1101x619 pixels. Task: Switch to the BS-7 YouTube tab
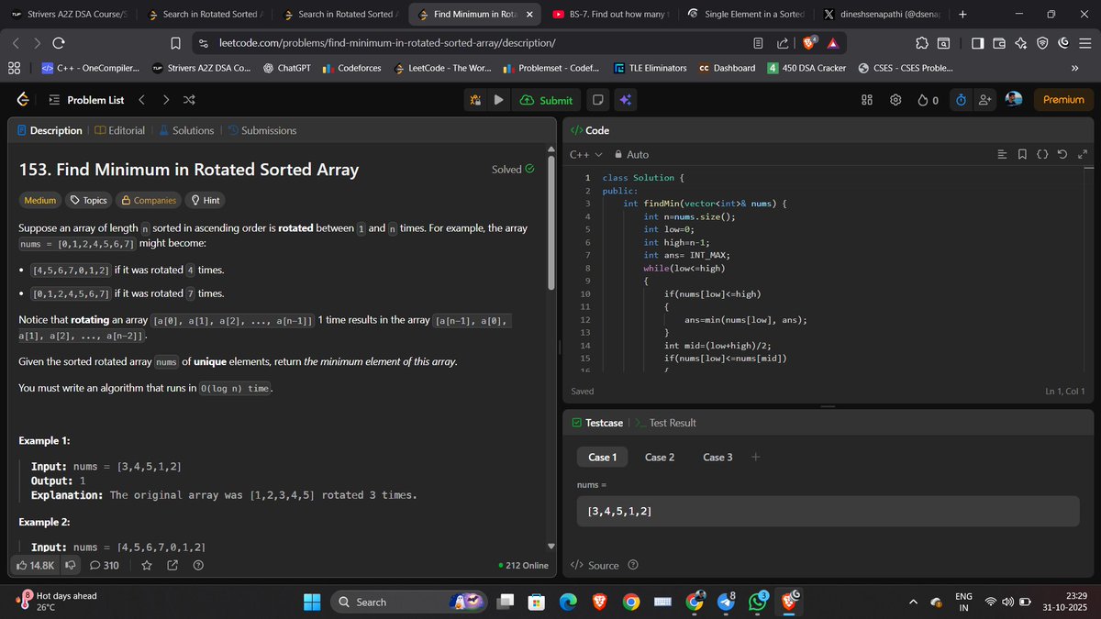(x=612, y=15)
